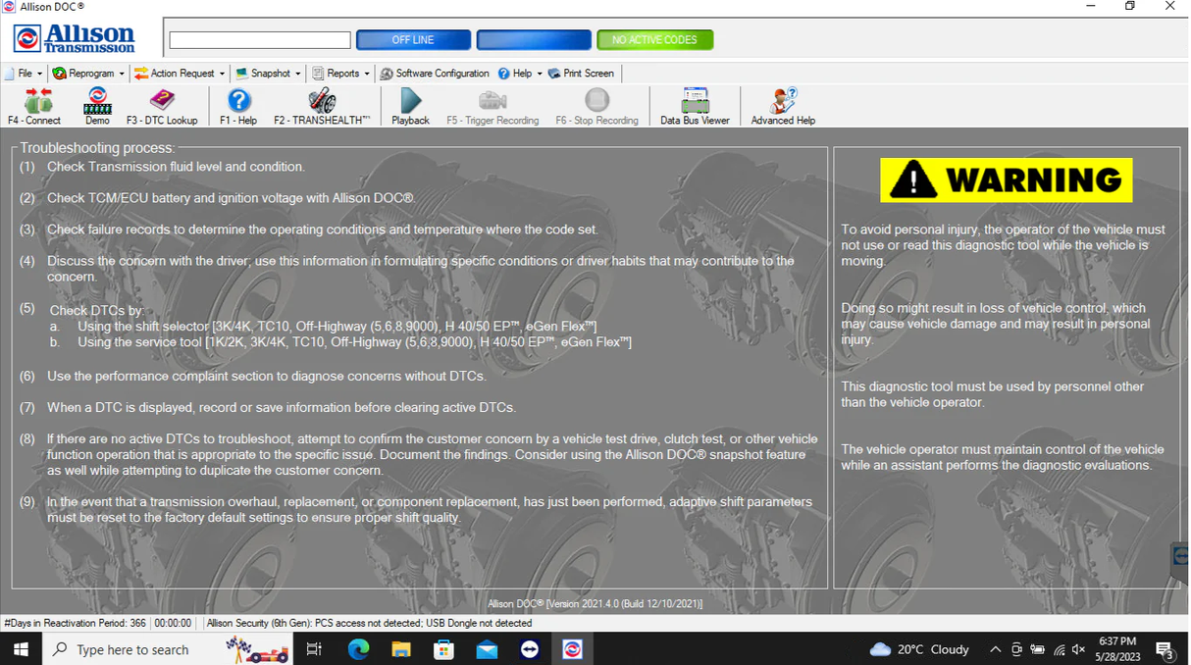Expand the File menu dropdown
Image resolution: width=1191 pixels, height=665 pixels.
tap(26, 74)
